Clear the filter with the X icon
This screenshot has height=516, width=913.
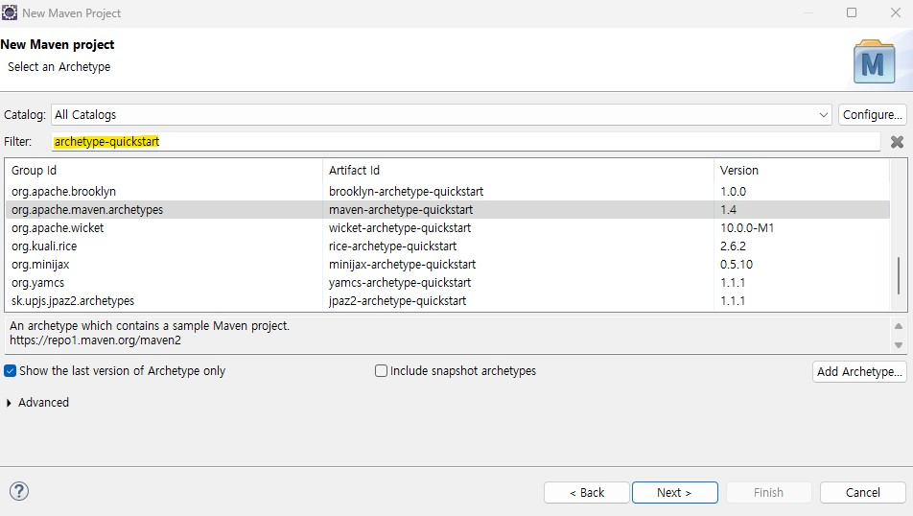(x=897, y=142)
